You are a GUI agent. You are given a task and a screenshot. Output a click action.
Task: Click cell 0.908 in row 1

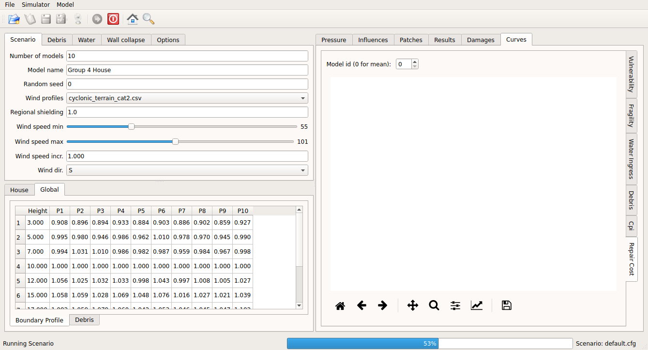click(60, 223)
